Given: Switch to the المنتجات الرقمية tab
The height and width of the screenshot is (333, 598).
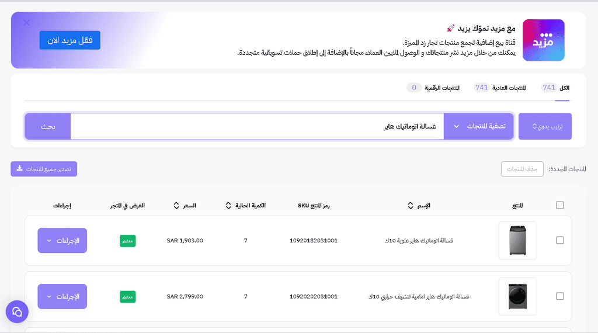Looking at the screenshot, I should 442,88.
